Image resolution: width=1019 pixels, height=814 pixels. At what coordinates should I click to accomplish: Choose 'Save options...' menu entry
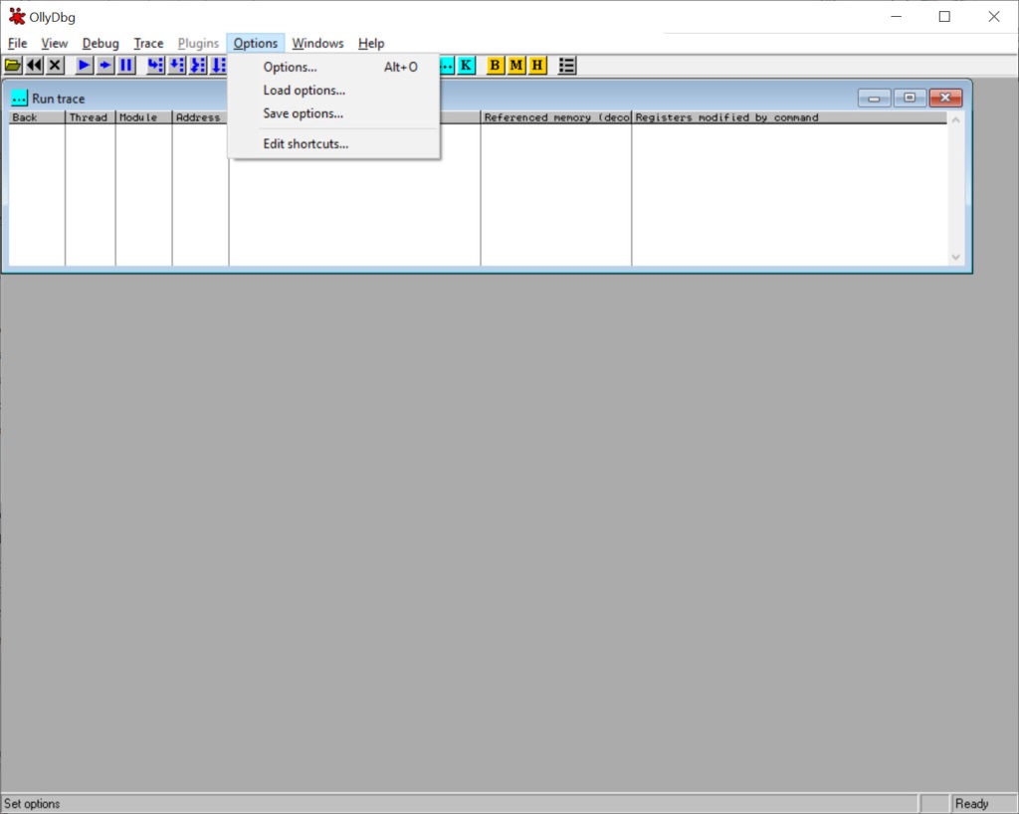pos(303,113)
